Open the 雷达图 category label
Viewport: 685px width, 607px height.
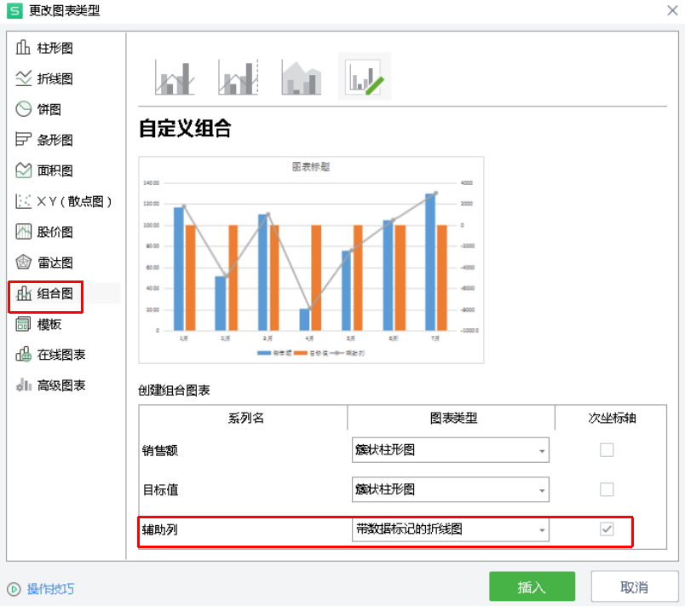tap(55, 263)
